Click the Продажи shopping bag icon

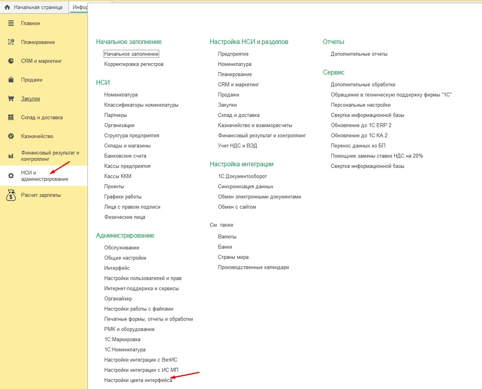11,80
